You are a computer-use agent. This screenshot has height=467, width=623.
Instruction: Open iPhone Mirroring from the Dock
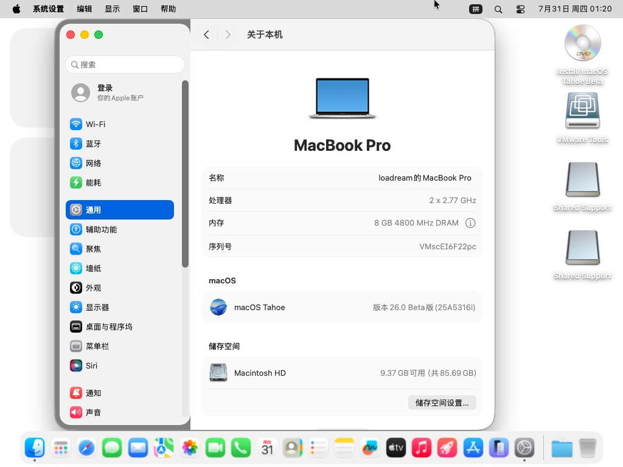coord(499,448)
